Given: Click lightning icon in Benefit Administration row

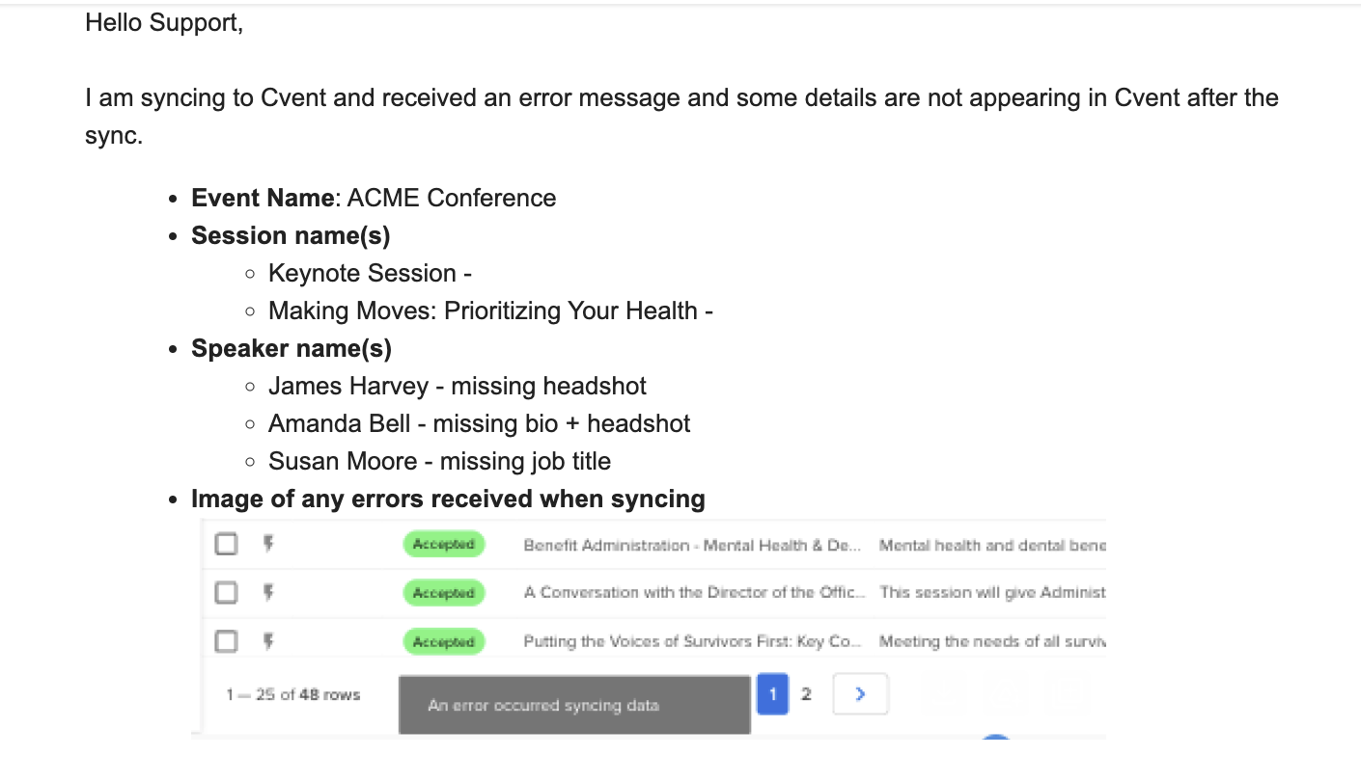Looking at the screenshot, I should tap(268, 545).
